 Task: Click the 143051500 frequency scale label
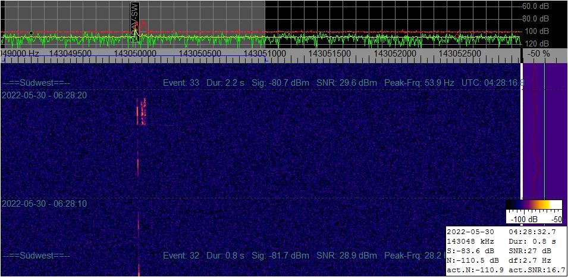pyautogui.click(x=329, y=54)
